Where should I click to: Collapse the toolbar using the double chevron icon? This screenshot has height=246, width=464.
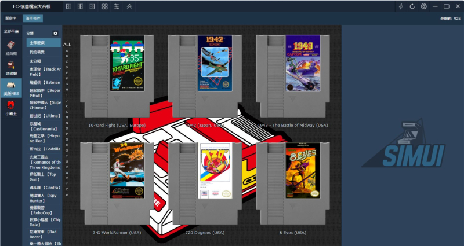pyautogui.click(x=129, y=6)
